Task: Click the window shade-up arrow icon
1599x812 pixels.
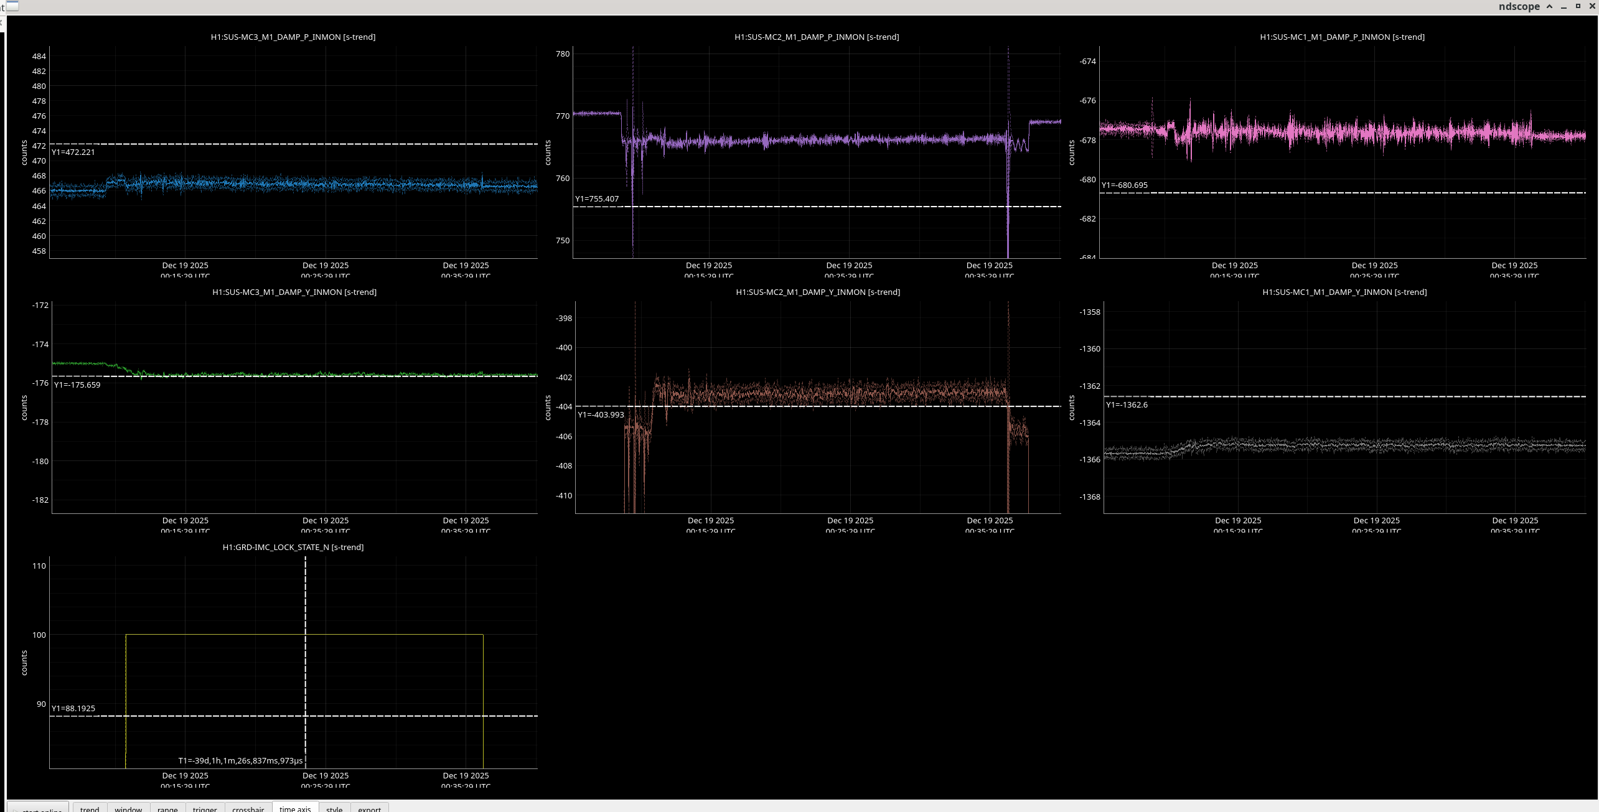Action: (x=1549, y=6)
